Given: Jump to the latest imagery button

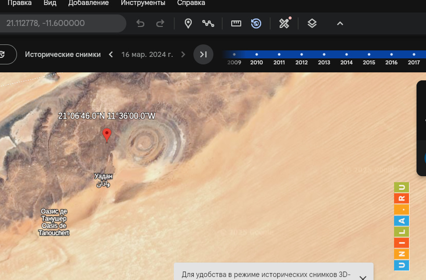Looking at the screenshot, I should click(x=203, y=54).
